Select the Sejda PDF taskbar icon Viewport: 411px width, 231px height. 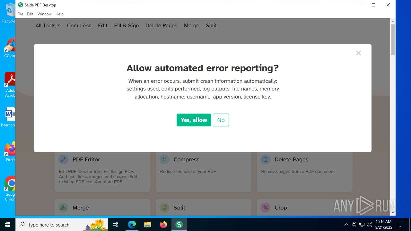click(x=179, y=225)
